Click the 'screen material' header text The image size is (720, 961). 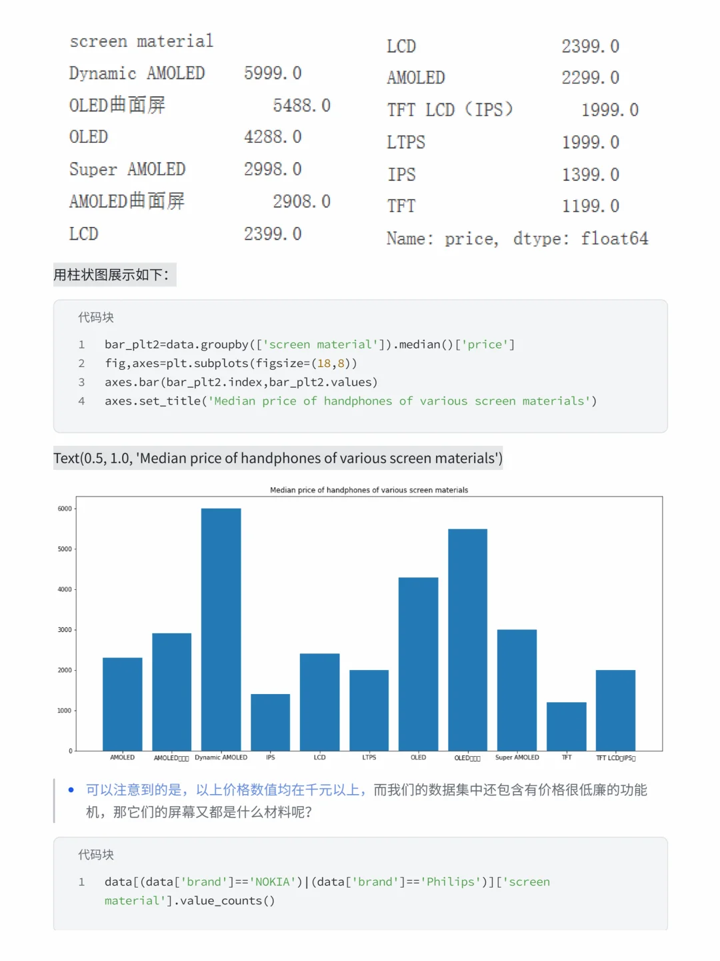point(141,41)
